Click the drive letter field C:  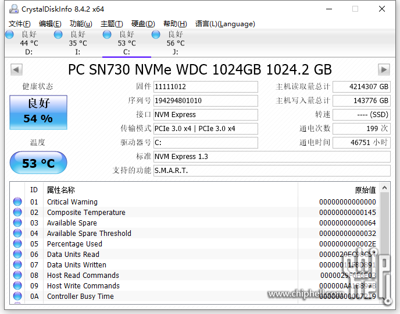tap(206, 143)
